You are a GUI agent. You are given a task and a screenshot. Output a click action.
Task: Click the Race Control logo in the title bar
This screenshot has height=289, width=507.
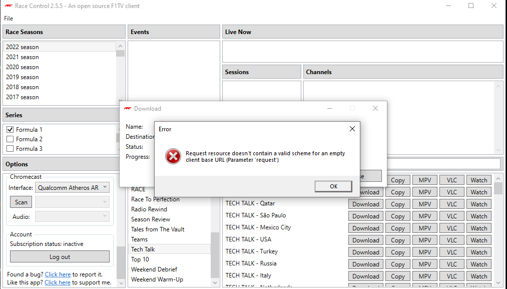coord(9,6)
